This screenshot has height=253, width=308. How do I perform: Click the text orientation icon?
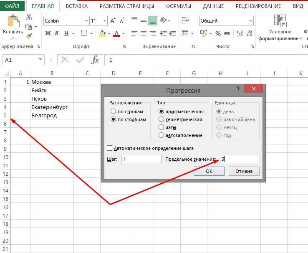pos(164,20)
